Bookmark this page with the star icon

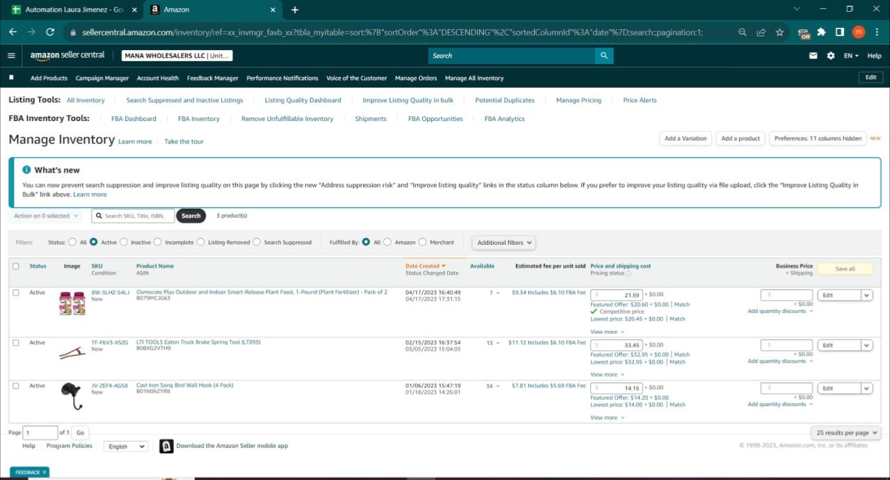point(779,32)
